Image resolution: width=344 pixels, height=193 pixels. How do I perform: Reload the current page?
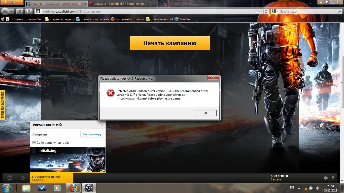click(266, 11)
